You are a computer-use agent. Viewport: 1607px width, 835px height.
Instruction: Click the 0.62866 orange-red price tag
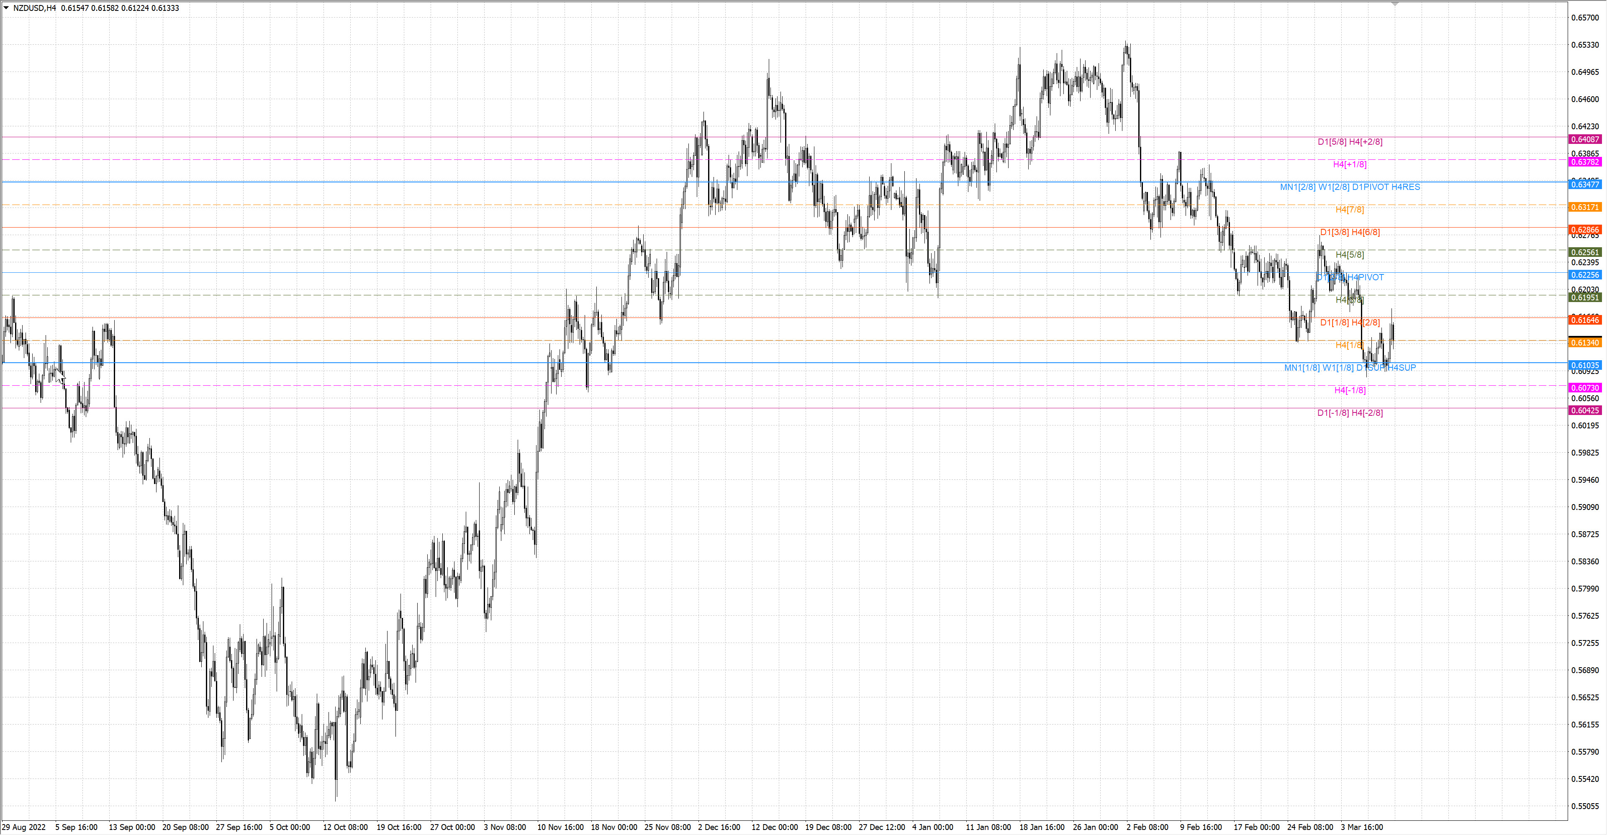[1584, 230]
